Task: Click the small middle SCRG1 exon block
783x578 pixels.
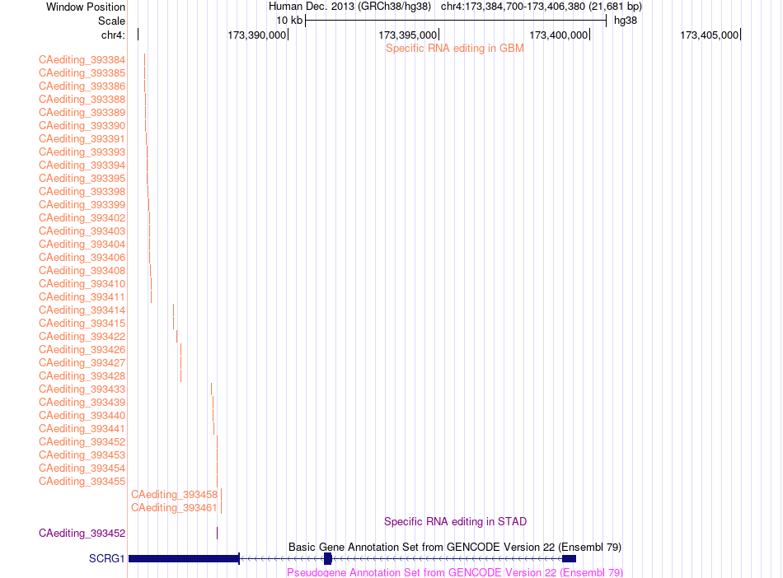Action: (327, 558)
